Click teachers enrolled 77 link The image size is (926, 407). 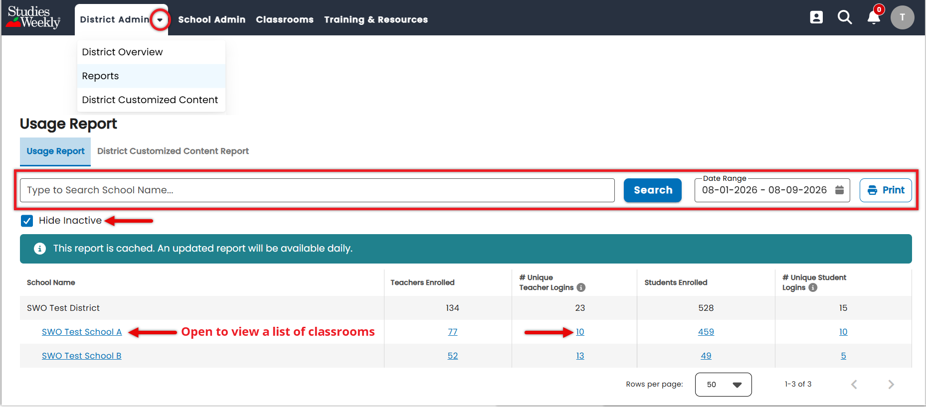click(453, 332)
